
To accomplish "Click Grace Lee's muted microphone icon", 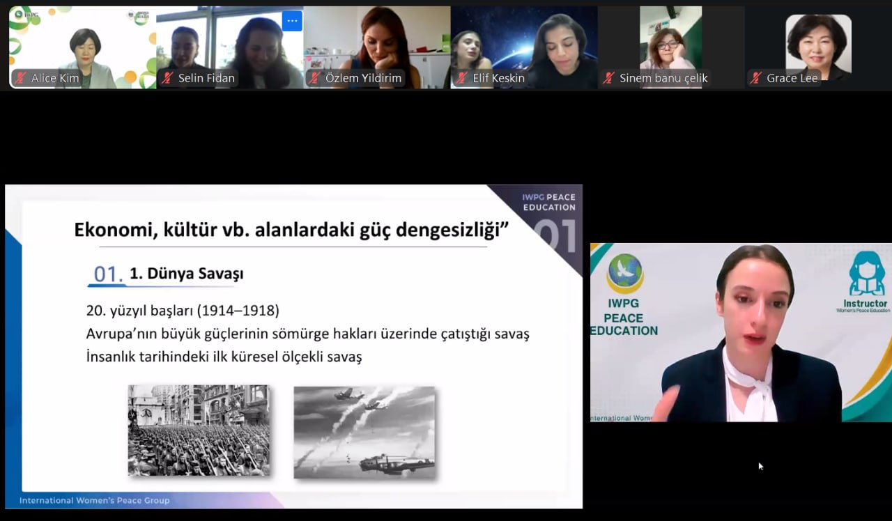I will (756, 78).
